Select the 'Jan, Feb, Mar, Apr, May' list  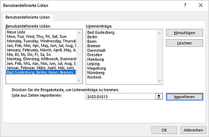41,45
